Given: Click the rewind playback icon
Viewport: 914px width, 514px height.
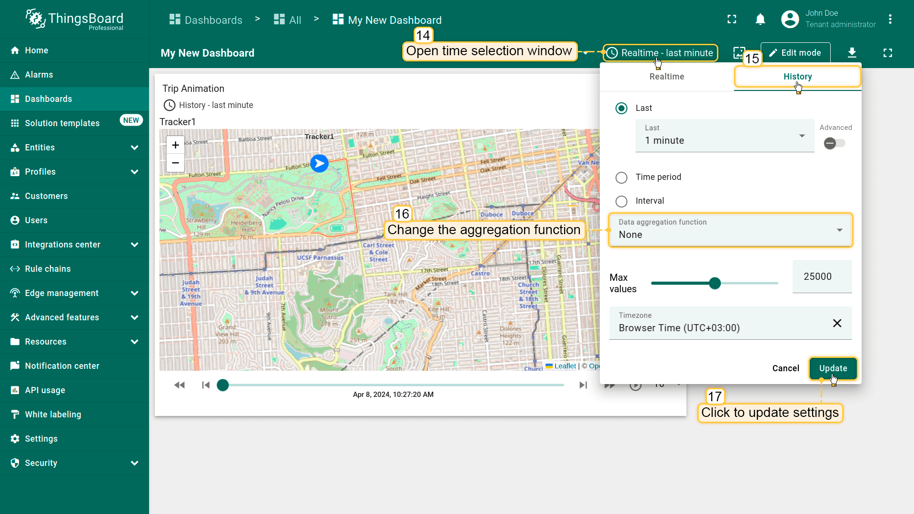Looking at the screenshot, I should (x=179, y=385).
